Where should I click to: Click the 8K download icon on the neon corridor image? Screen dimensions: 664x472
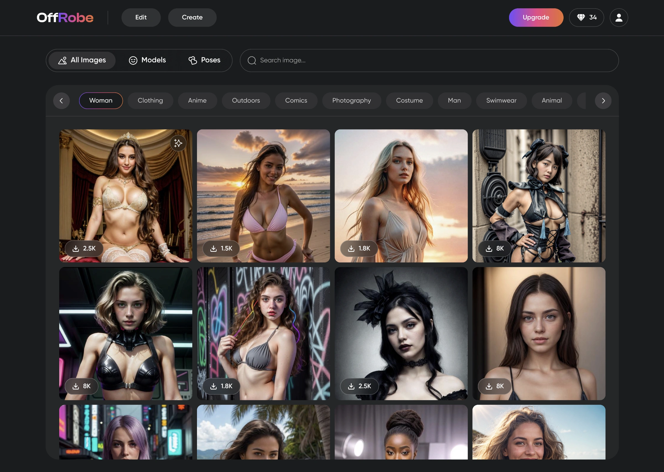[x=76, y=386]
